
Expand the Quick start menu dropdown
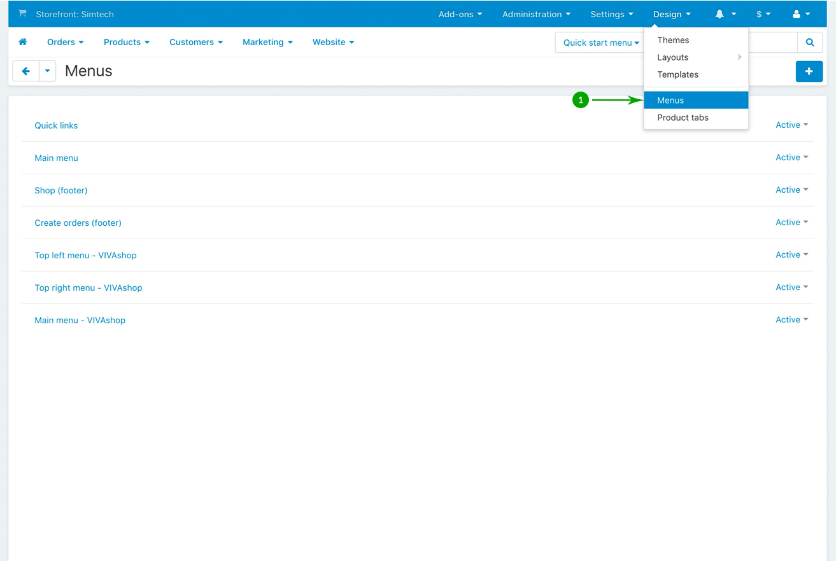click(600, 43)
